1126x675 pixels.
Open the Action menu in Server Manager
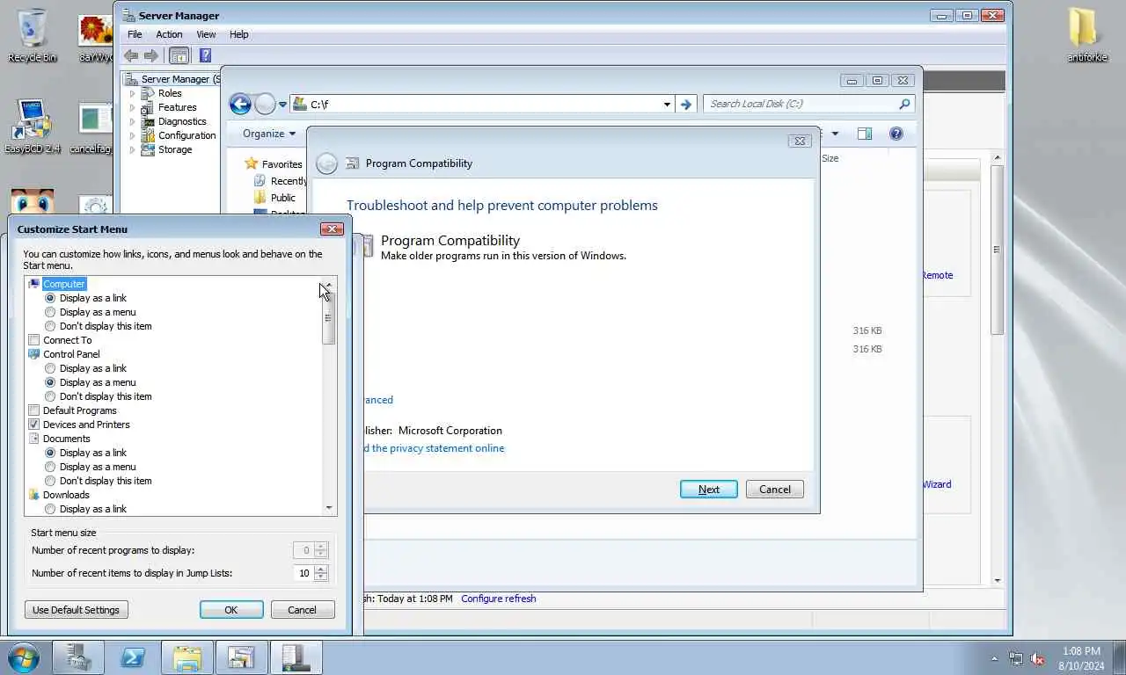169,34
